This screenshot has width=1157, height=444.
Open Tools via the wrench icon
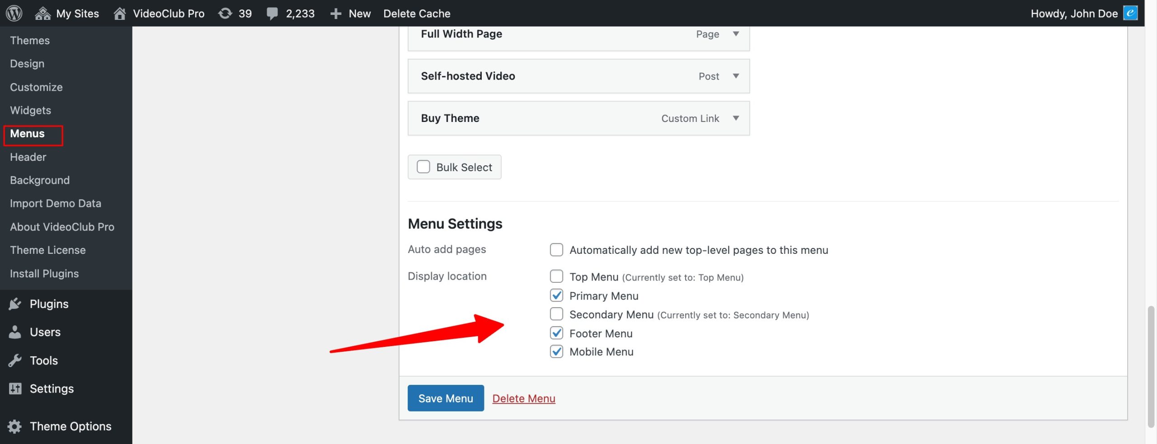[x=15, y=360]
